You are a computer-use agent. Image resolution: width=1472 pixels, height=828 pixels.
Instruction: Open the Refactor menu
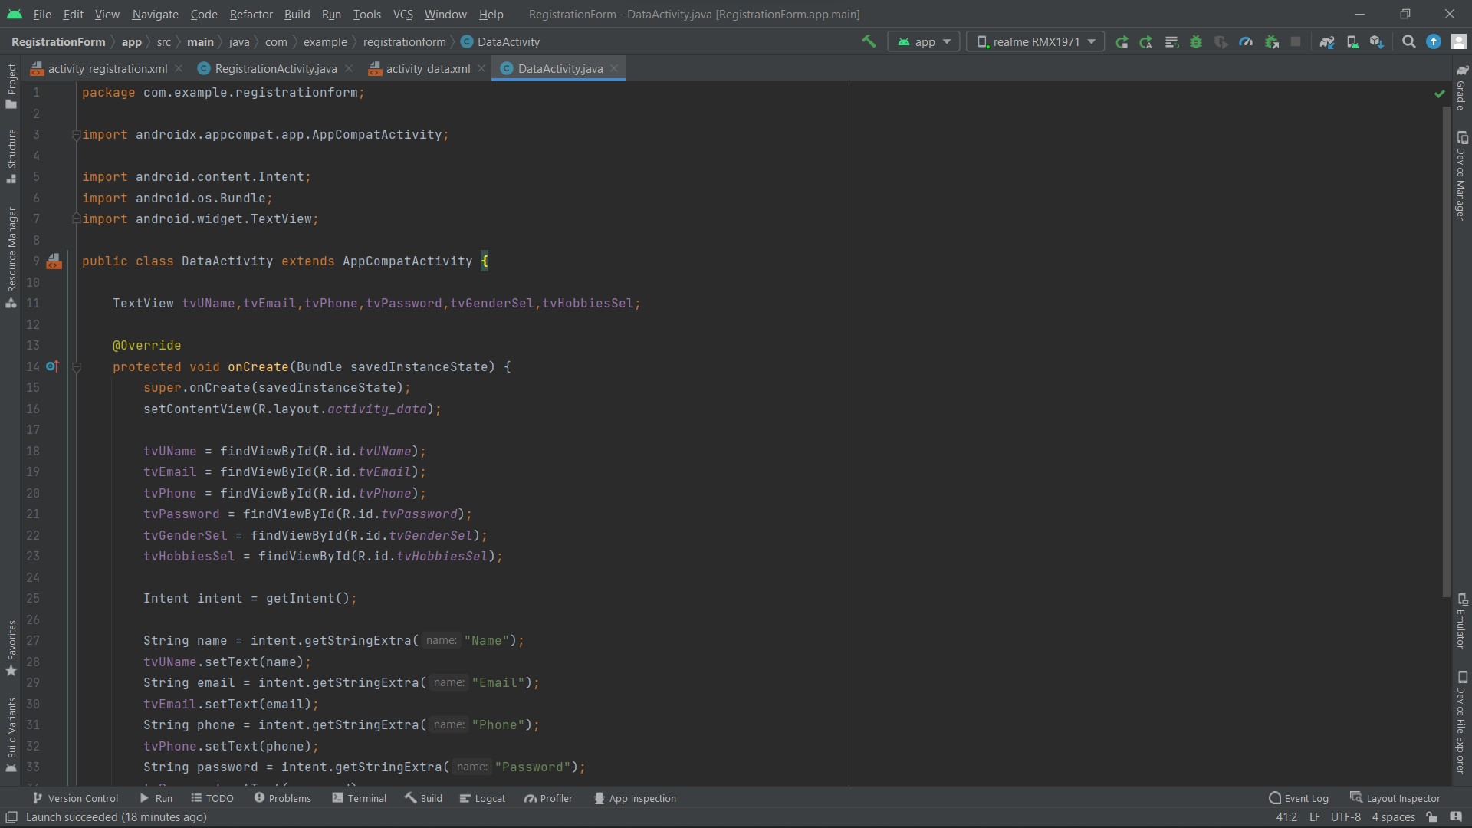[251, 14]
